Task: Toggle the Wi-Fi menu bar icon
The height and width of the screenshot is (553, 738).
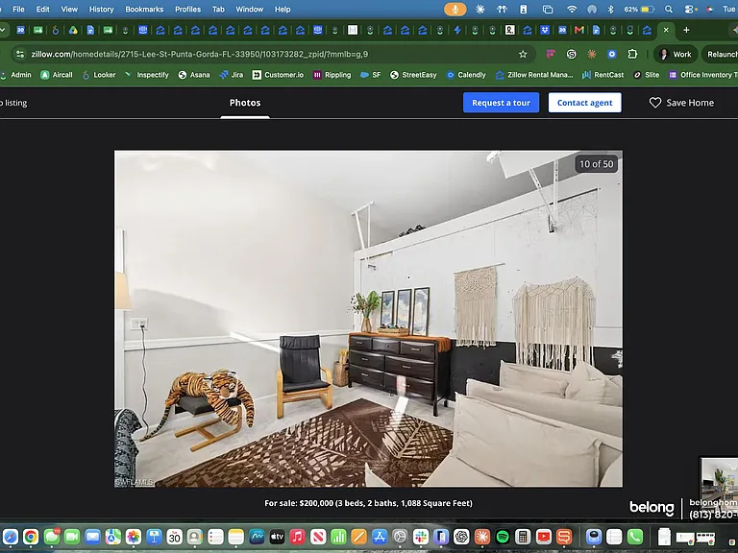Action: (572, 9)
